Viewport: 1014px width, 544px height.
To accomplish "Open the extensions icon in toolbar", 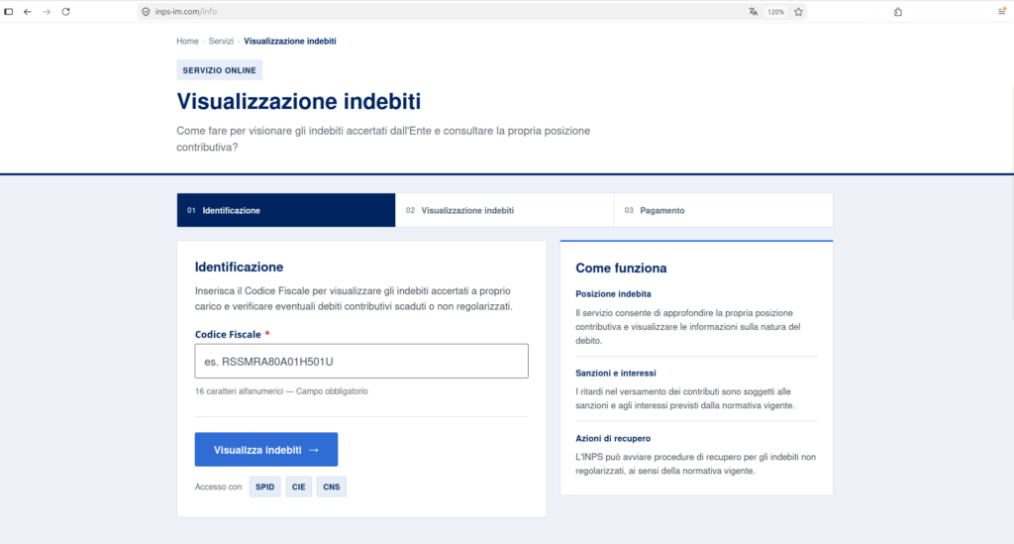I will [x=898, y=12].
